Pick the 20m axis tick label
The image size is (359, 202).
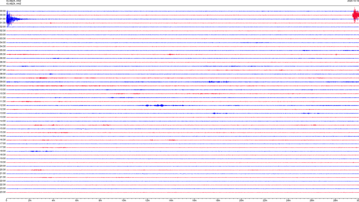[241, 201]
